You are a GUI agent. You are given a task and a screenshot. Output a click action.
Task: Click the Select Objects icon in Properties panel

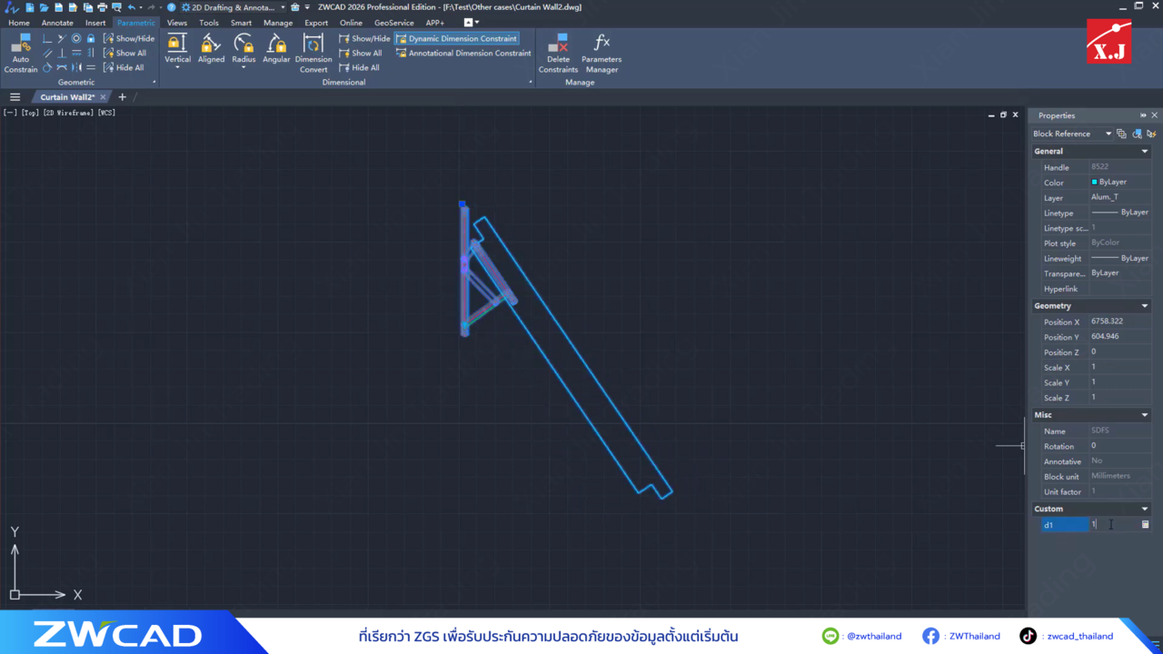[1137, 134]
